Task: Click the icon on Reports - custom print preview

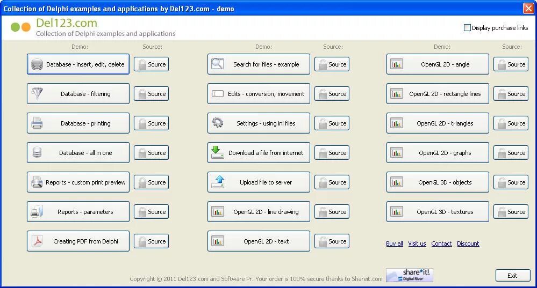Action: click(37, 182)
